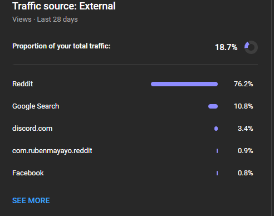
Task: Click the Facebook bar indicator
Action: click(x=217, y=173)
